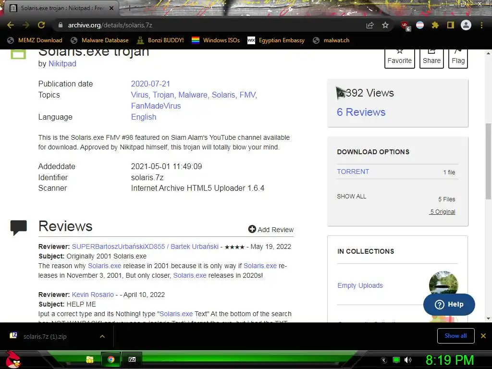Image resolution: width=492 pixels, height=369 pixels.
Task: Click the network monitor tray icon
Action: (x=396, y=360)
